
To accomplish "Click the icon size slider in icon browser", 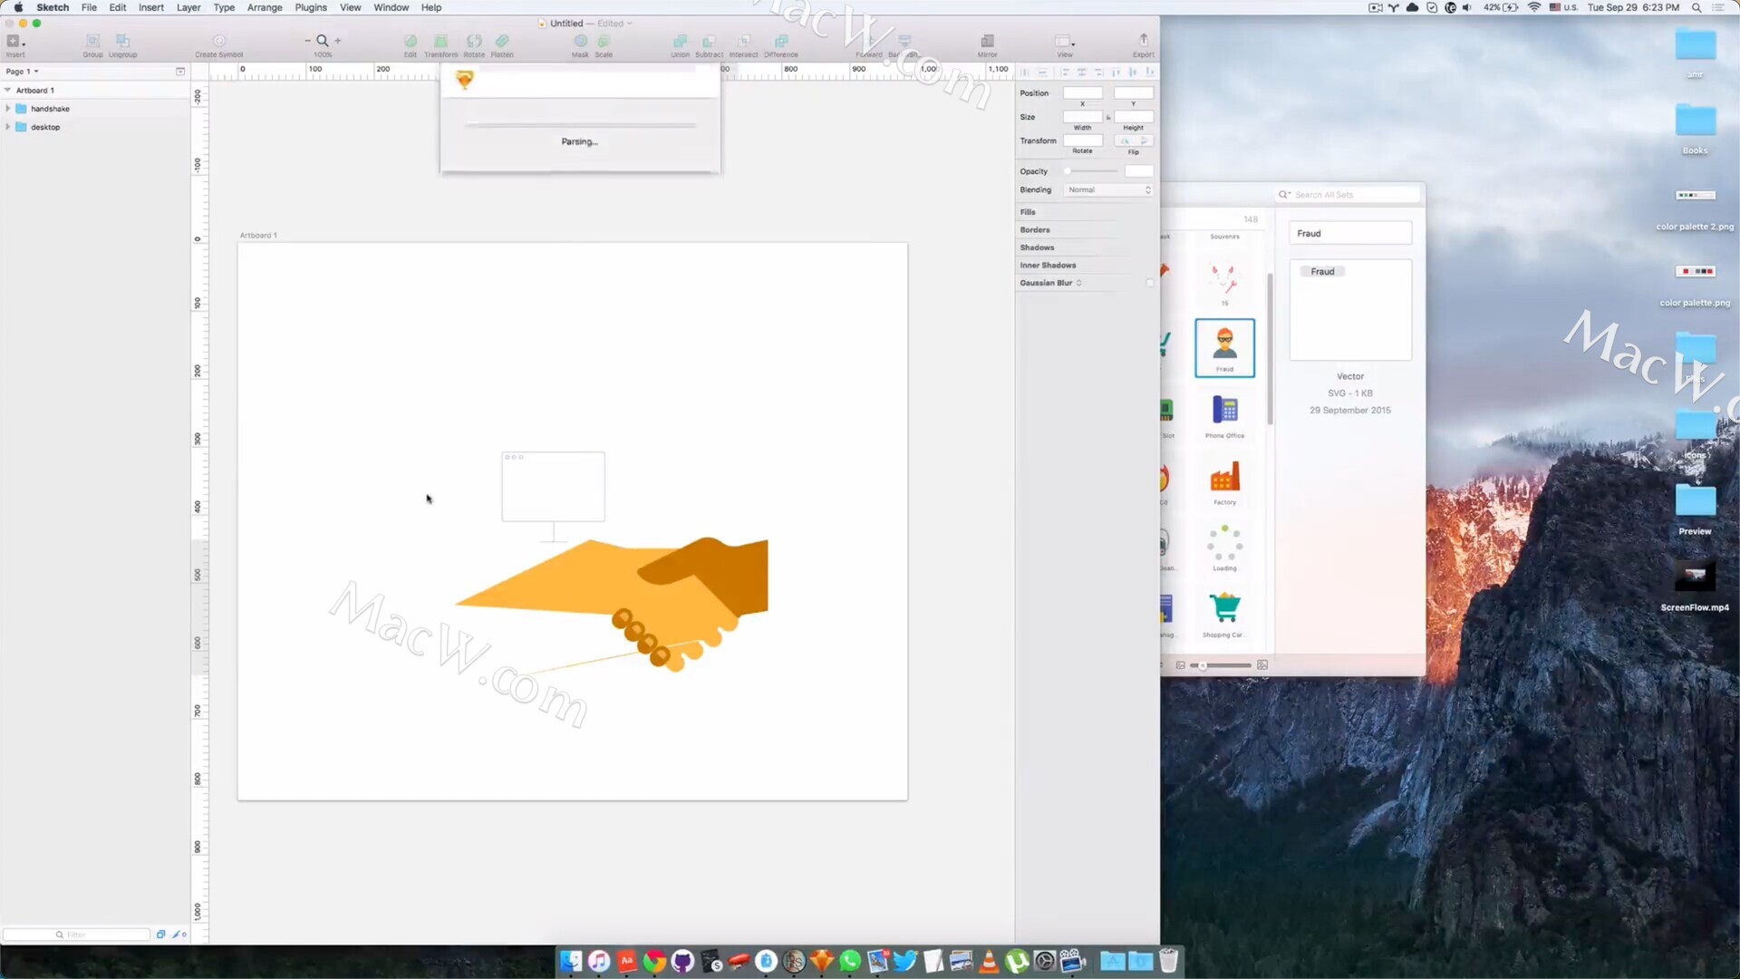I will [x=1221, y=665].
